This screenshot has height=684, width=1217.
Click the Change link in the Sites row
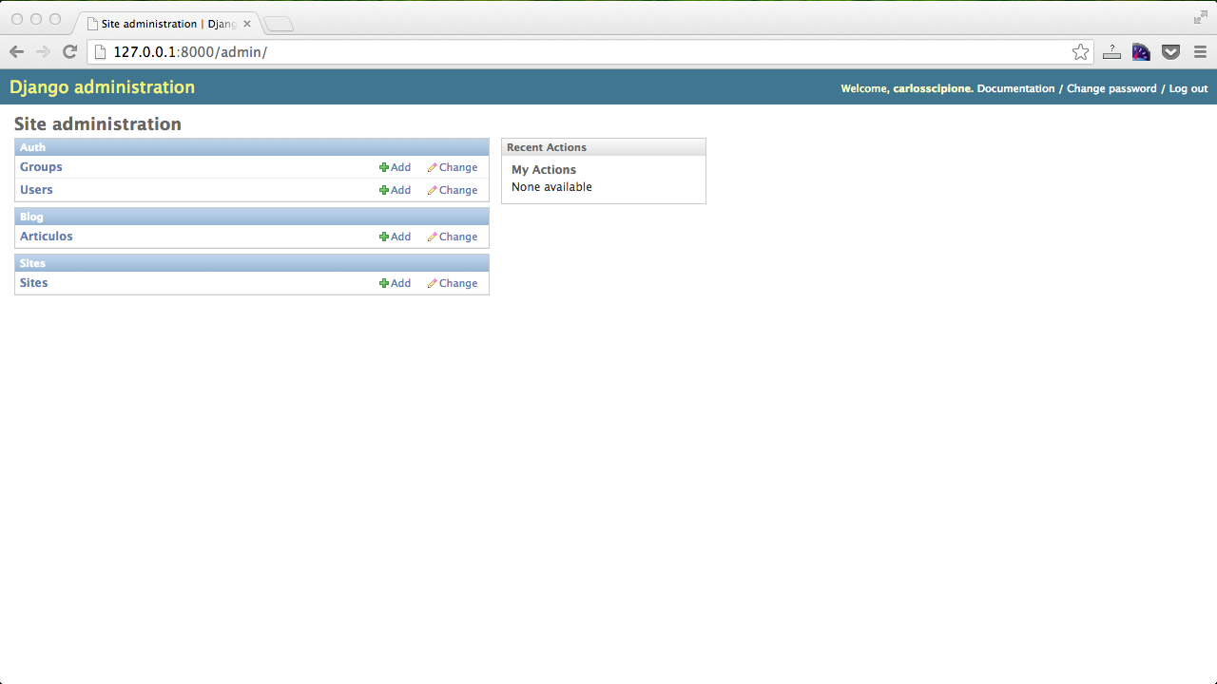click(458, 283)
